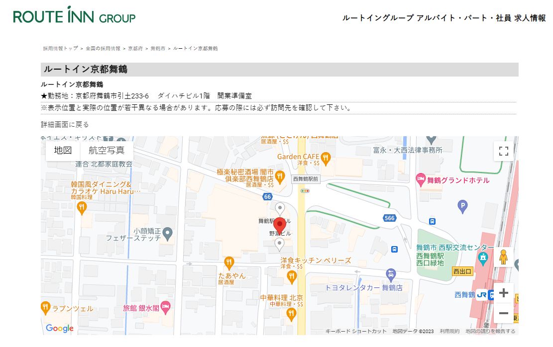Click たあやん izakaya restaurant pin

point(229,263)
